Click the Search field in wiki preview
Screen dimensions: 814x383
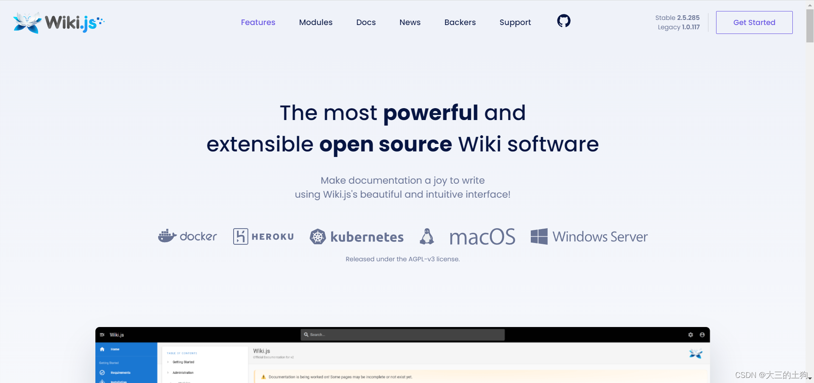pyautogui.click(x=403, y=335)
